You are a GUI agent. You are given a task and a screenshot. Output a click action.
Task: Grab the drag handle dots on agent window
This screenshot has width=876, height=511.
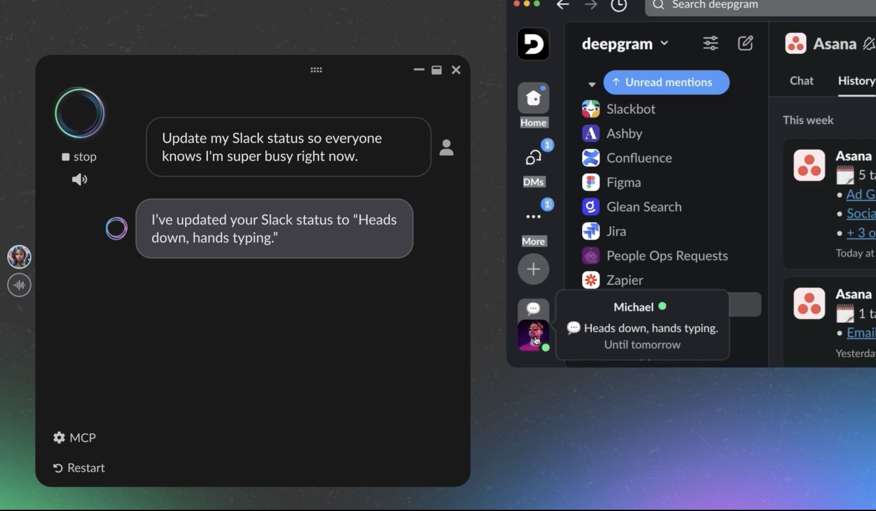(316, 70)
